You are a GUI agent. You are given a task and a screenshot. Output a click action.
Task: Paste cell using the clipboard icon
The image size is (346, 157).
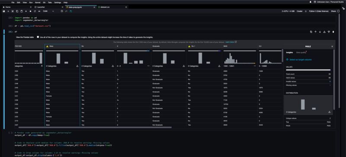click(21, 11)
